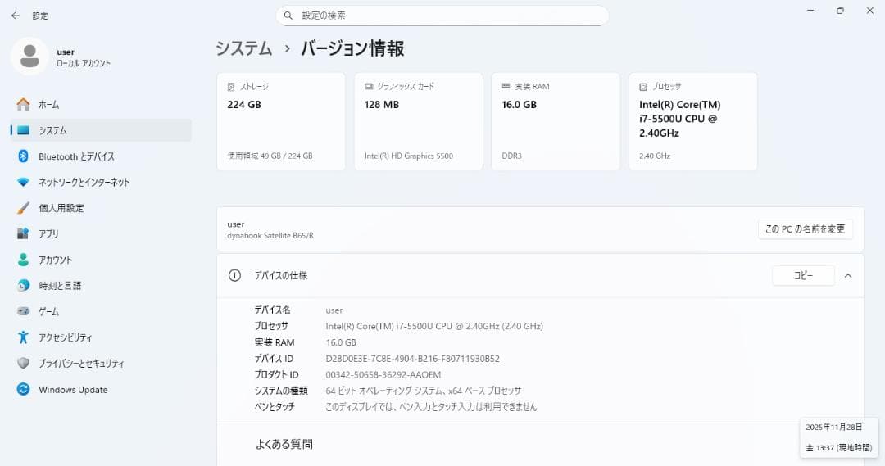Click the Windows Update sync icon

click(x=23, y=389)
